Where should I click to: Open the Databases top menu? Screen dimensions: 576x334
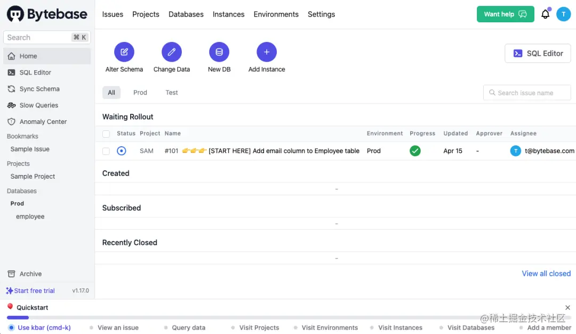(186, 14)
